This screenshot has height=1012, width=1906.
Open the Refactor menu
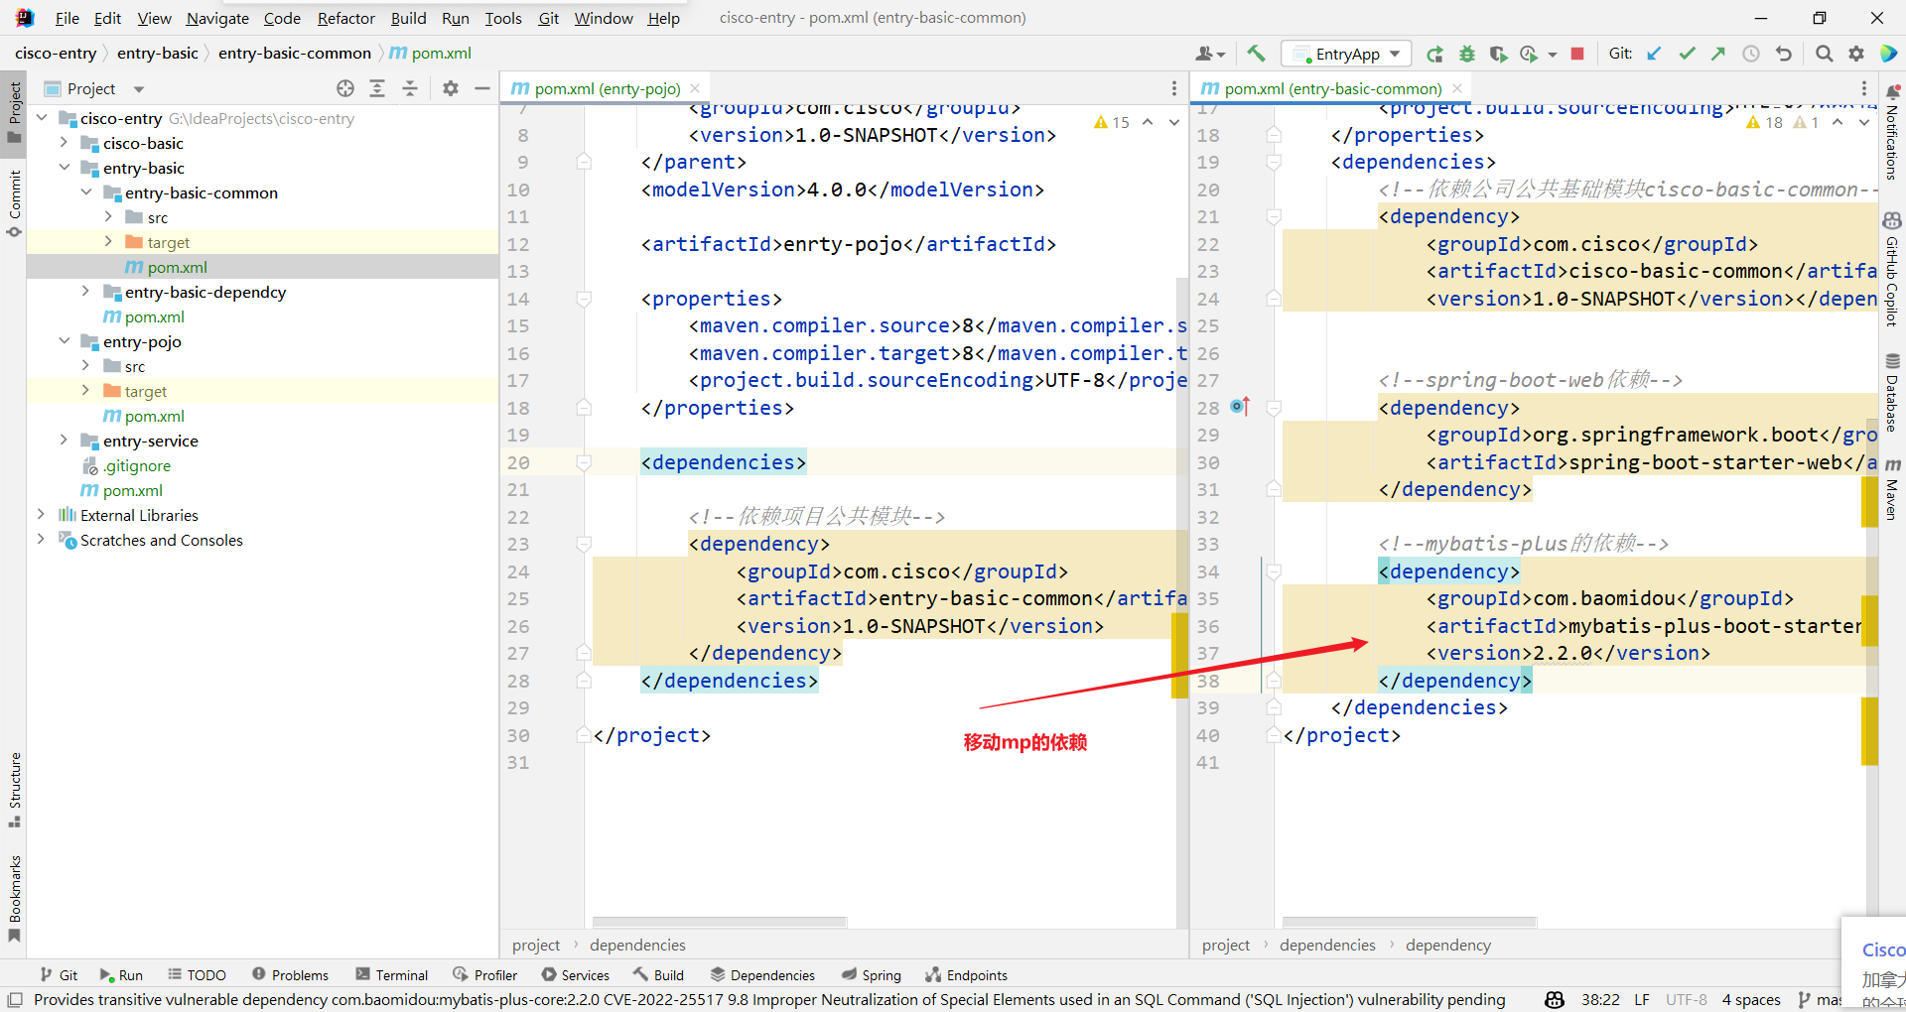pos(345,18)
